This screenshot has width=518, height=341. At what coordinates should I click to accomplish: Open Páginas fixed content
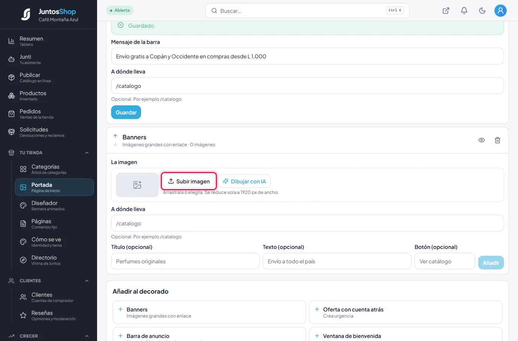coord(54,224)
